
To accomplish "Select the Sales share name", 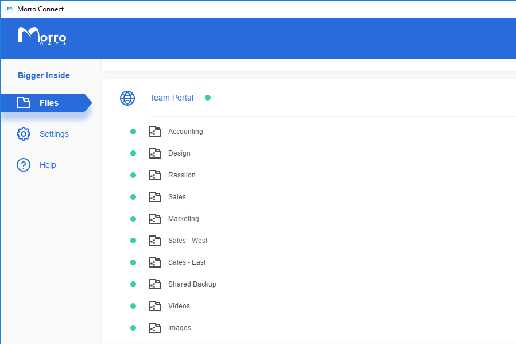I will click(177, 197).
